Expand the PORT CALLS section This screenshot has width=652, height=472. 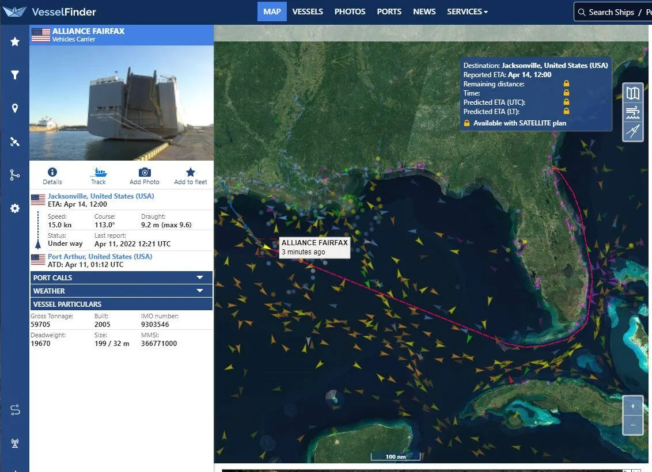click(122, 277)
